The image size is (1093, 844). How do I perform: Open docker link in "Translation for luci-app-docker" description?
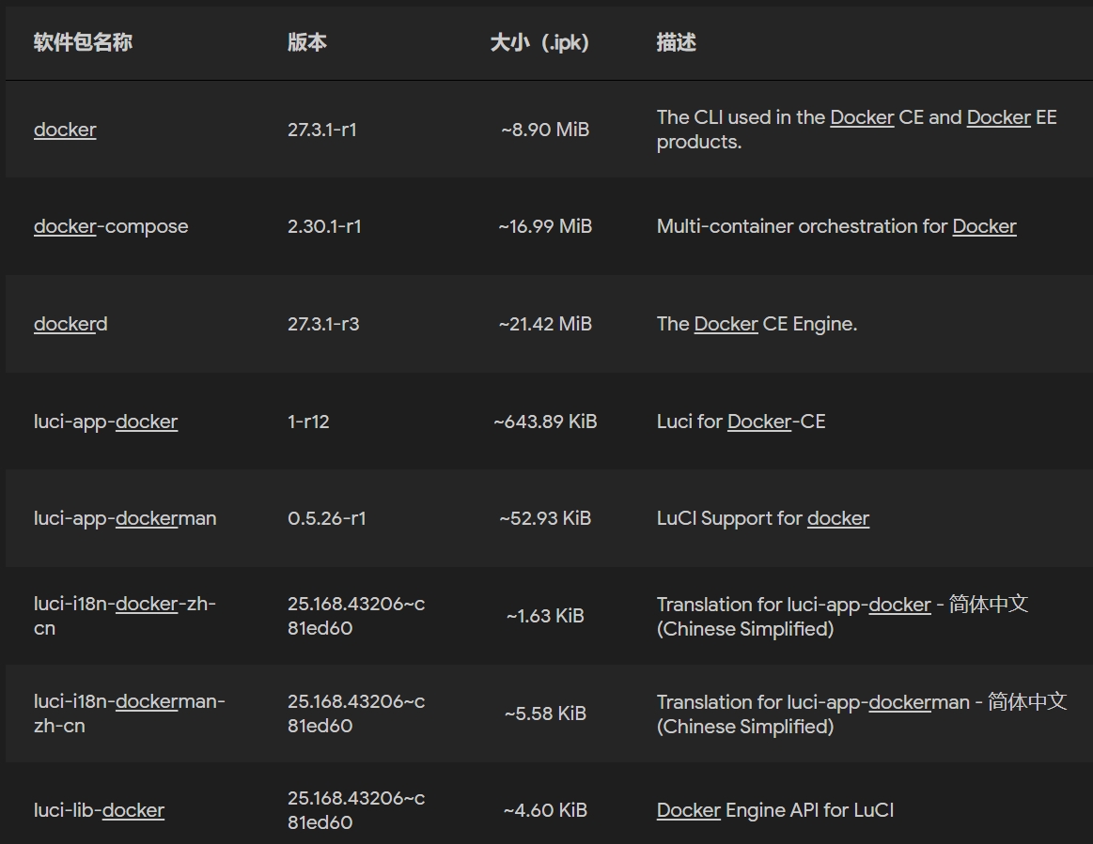coord(899,604)
